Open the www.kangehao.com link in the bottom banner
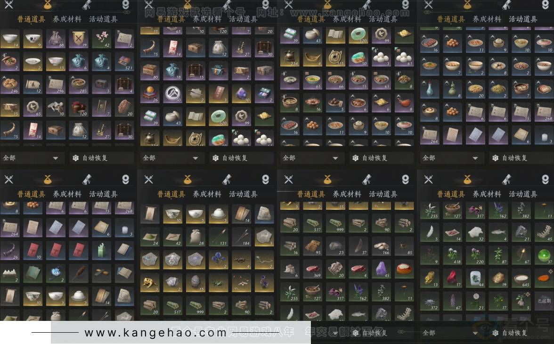Screen dimensions: 554x344 pyautogui.click(x=155, y=333)
